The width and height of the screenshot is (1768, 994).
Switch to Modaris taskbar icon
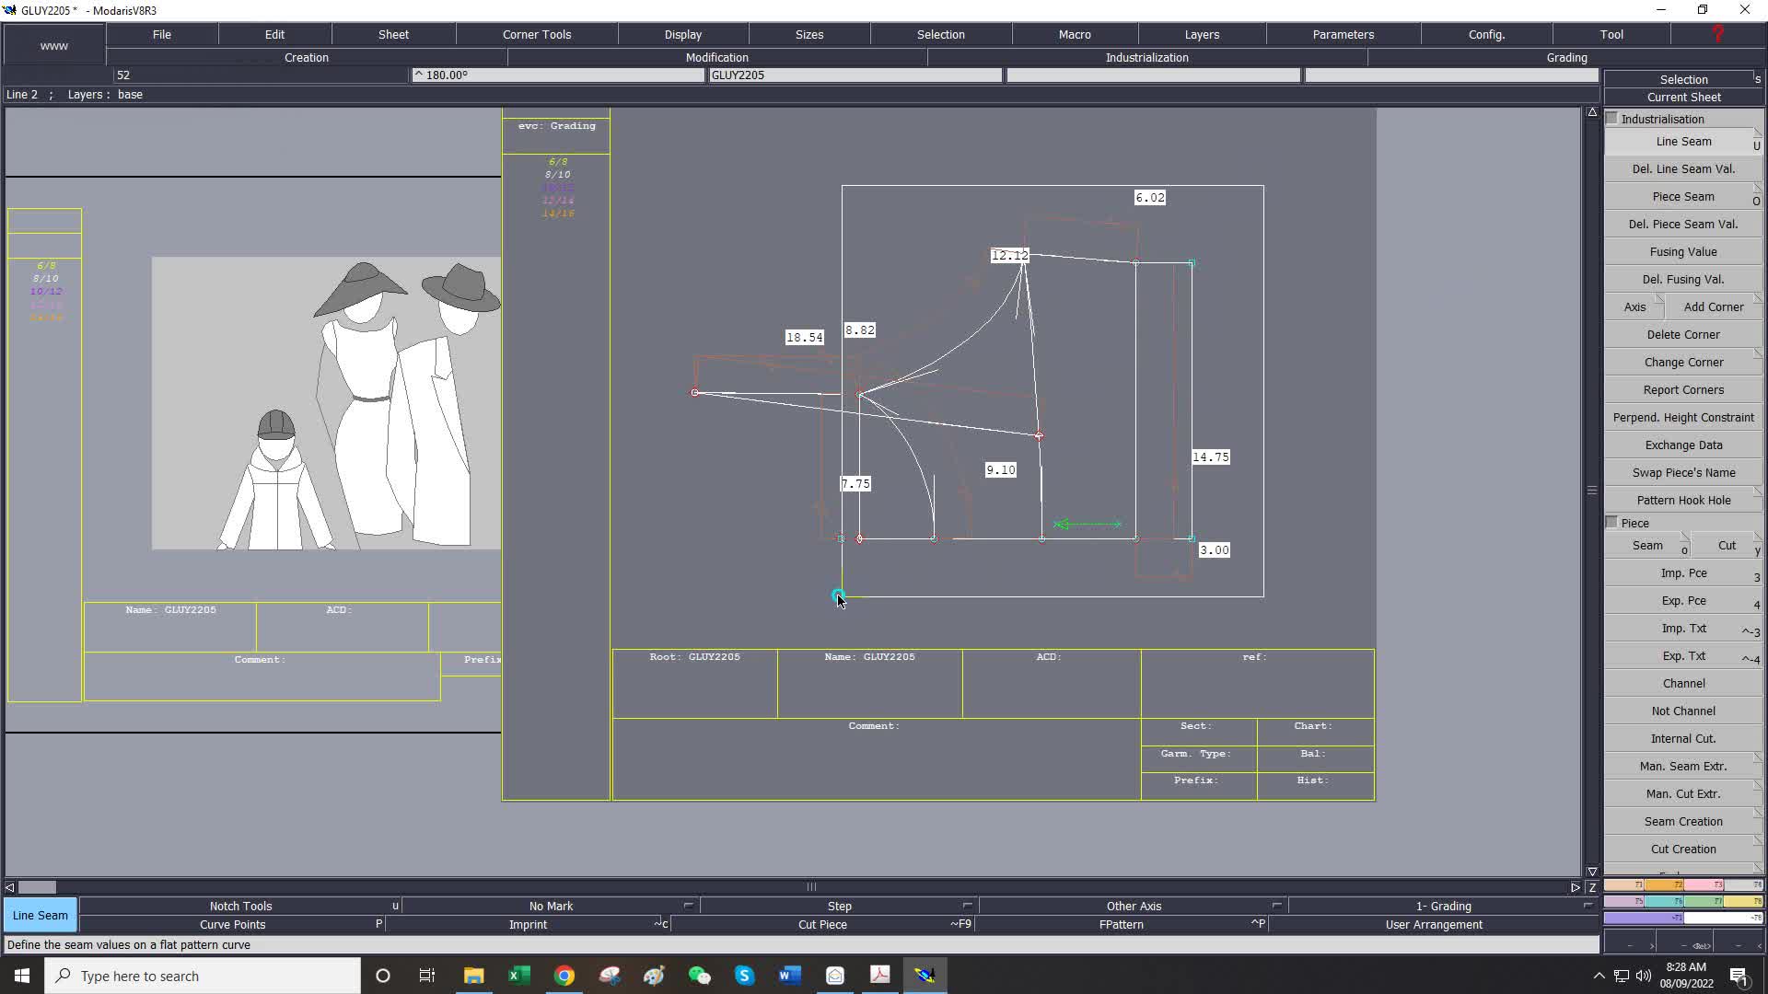(x=925, y=976)
